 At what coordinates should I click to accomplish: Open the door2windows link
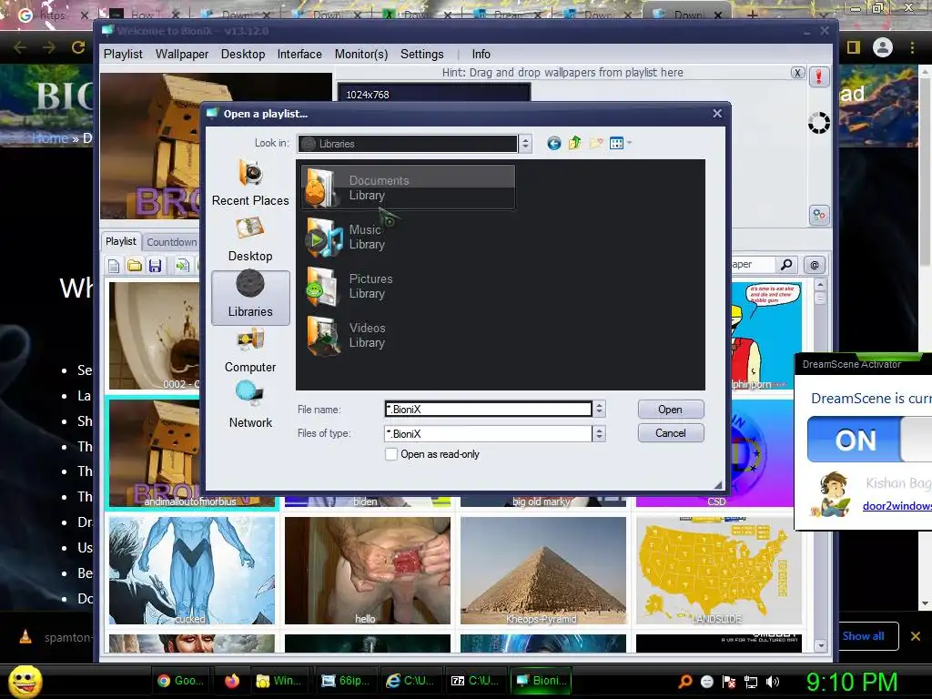(897, 506)
